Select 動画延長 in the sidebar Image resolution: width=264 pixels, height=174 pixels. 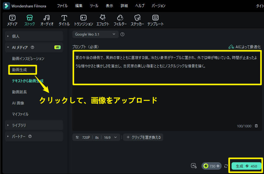[19, 92]
